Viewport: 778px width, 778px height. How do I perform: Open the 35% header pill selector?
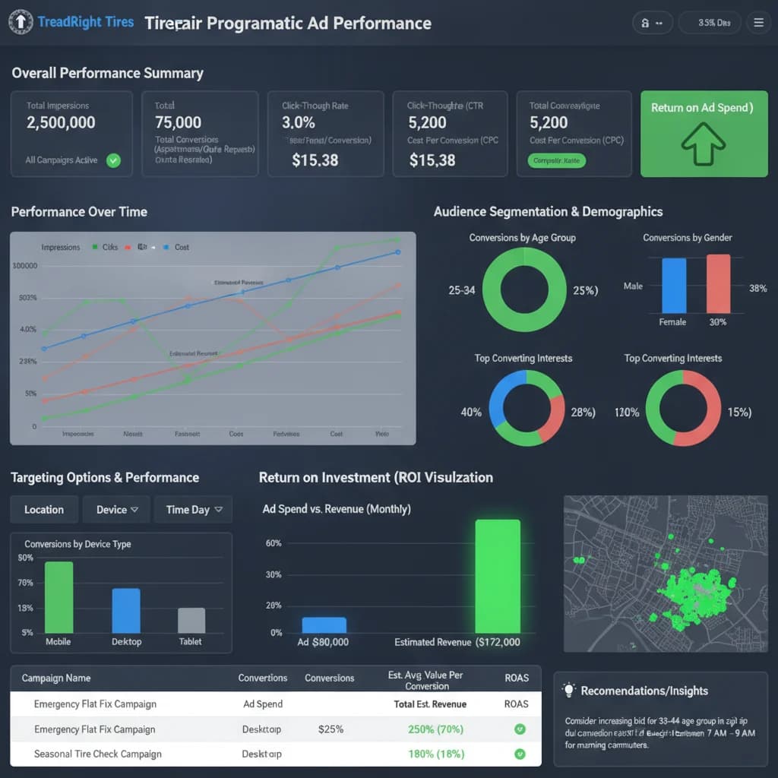point(710,23)
